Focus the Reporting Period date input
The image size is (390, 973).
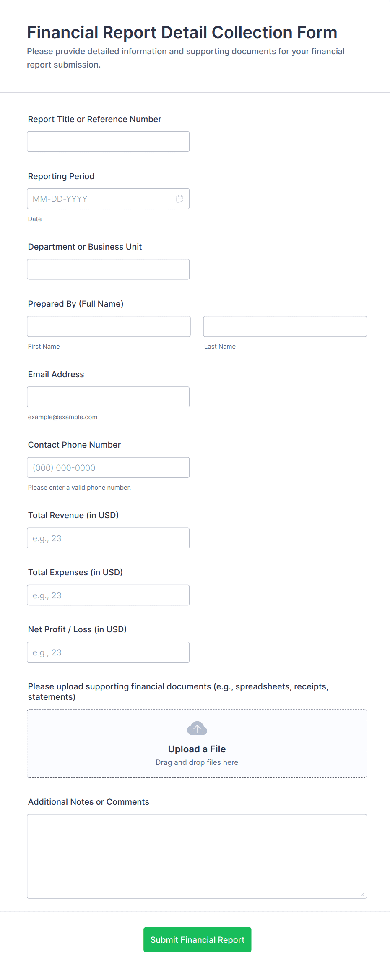[x=101, y=199]
